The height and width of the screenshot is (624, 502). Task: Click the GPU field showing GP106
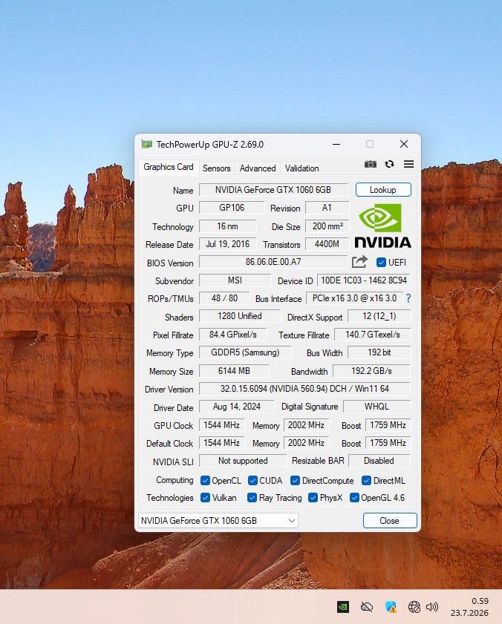pos(232,208)
